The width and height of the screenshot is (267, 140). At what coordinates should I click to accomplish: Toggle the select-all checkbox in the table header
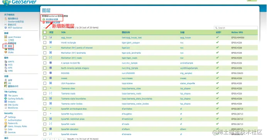point(45,32)
